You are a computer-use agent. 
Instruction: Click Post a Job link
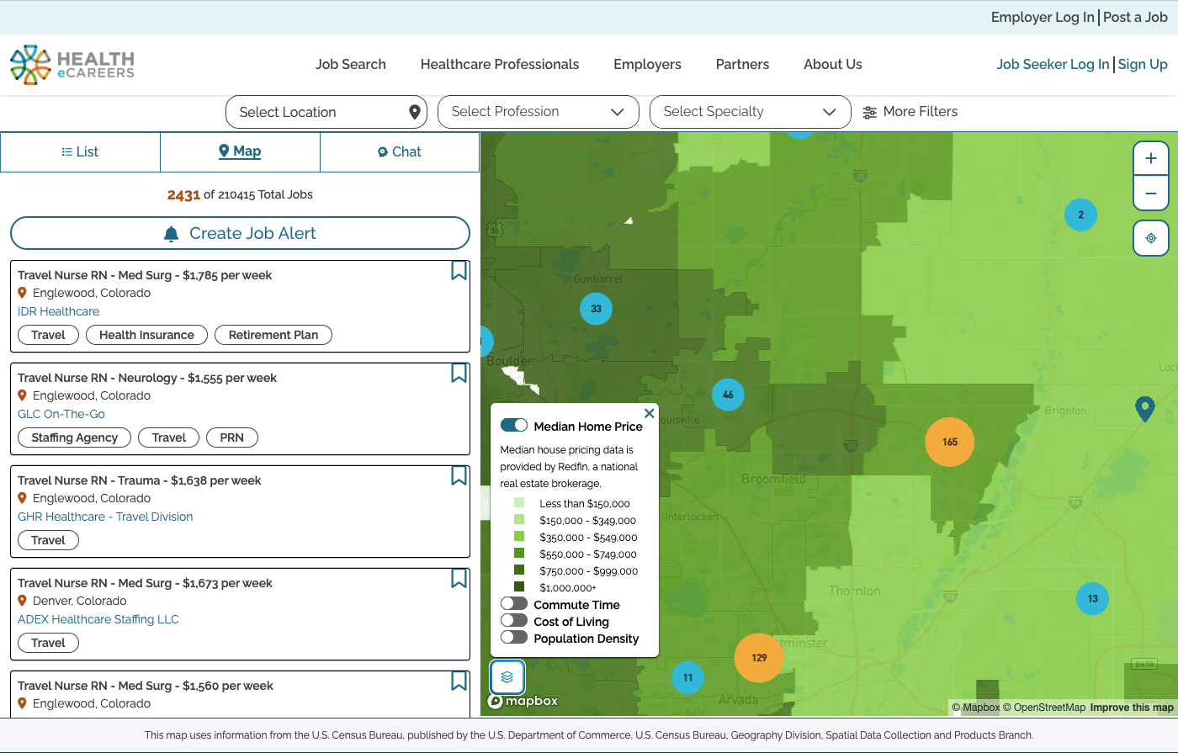pyautogui.click(x=1135, y=17)
